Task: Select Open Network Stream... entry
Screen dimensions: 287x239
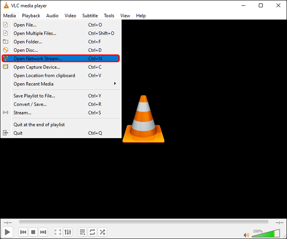Action: coord(61,59)
